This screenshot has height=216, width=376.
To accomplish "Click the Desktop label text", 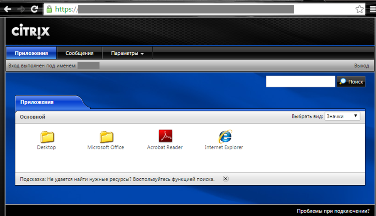I will click(x=47, y=147).
